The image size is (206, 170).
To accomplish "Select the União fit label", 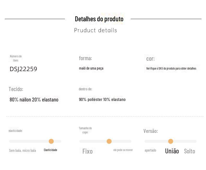I will point(172,151).
